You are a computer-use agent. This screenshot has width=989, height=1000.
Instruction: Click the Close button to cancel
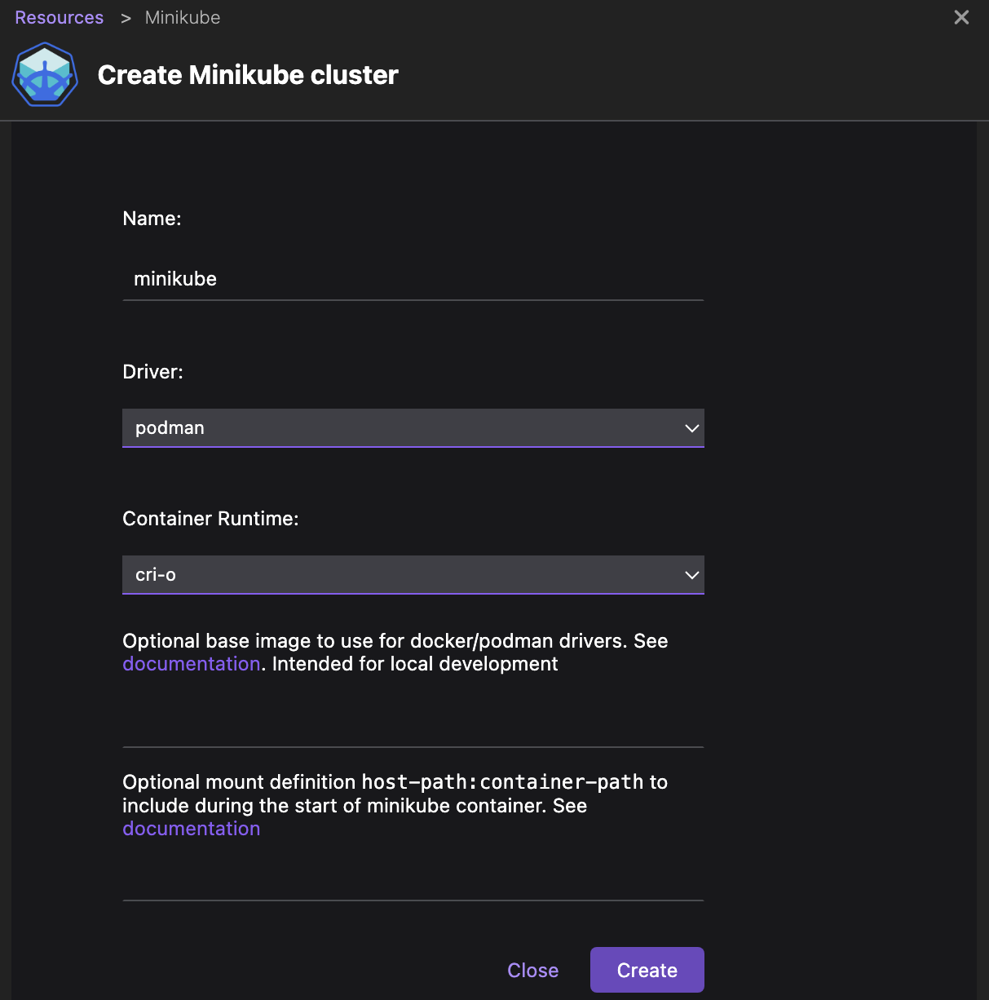(532, 970)
